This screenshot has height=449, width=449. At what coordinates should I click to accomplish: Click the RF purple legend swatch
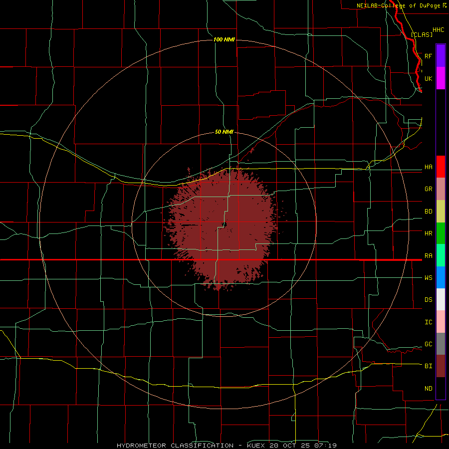coord(441,56)
